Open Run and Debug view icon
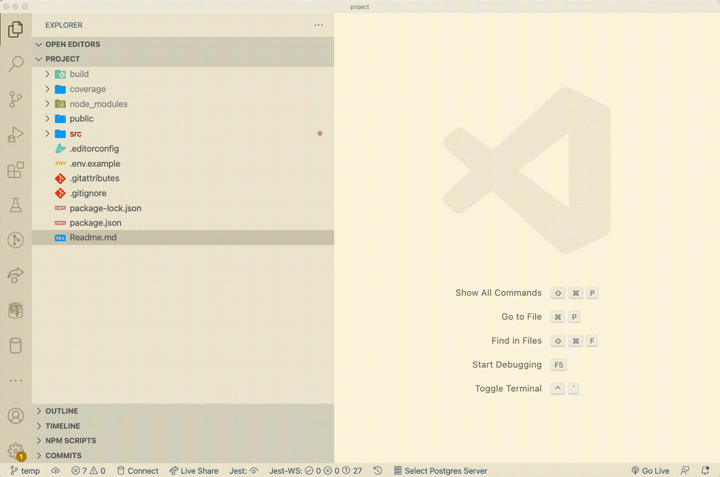 pos(16,135)
